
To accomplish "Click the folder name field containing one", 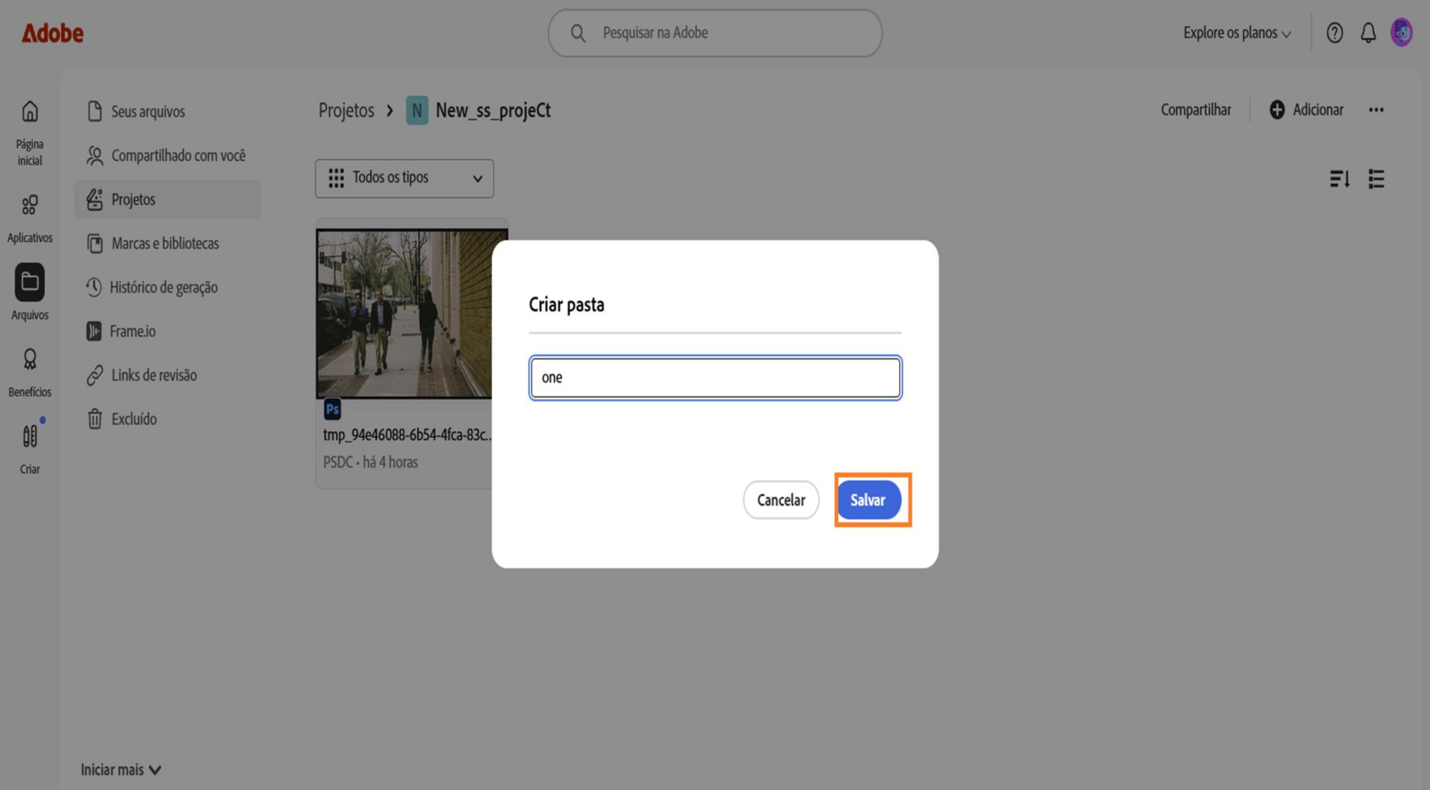I will coord(715,378).
